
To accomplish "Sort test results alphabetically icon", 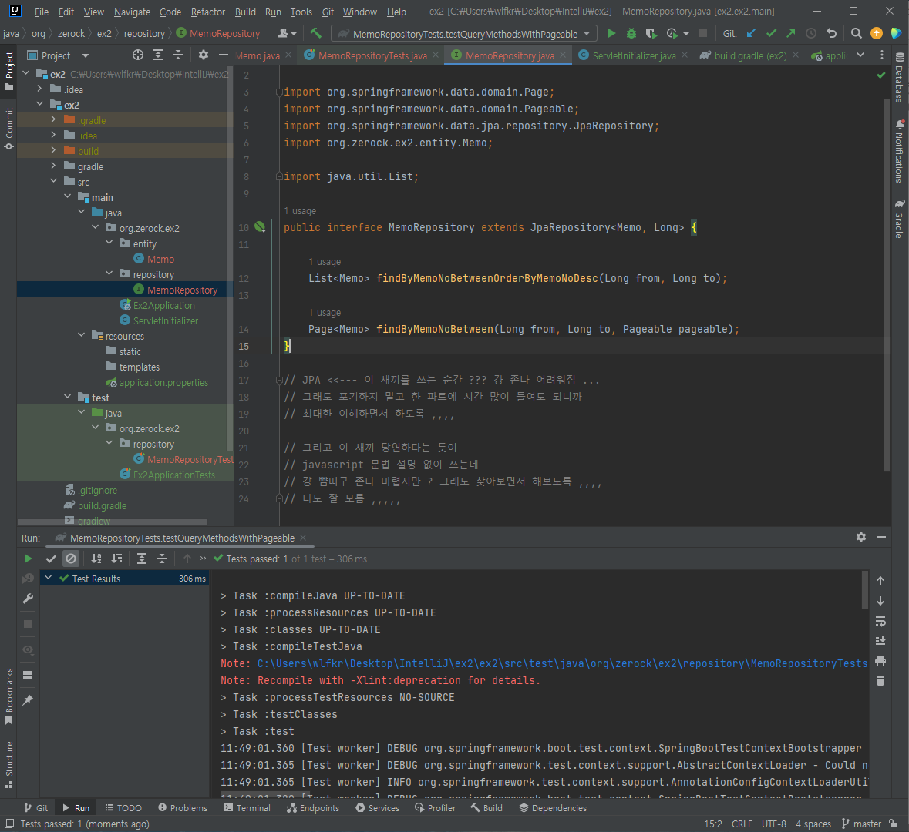I will point(96,559).
